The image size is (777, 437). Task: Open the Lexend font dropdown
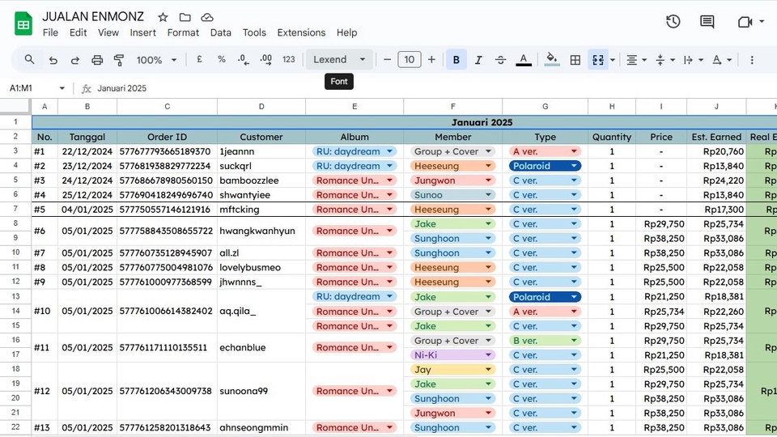pyautogui.click(x=339, y=60)
